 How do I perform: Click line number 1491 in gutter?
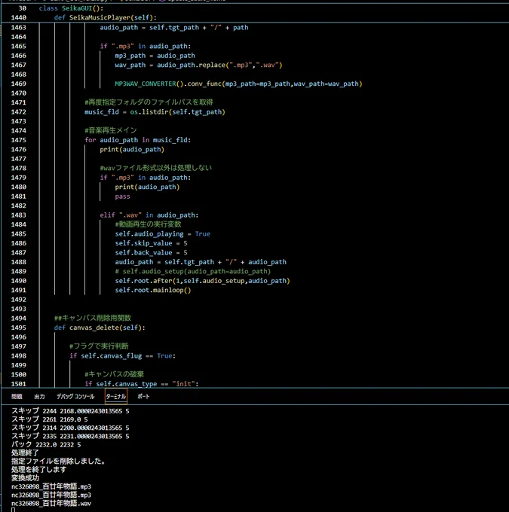[x=19, y=290]
